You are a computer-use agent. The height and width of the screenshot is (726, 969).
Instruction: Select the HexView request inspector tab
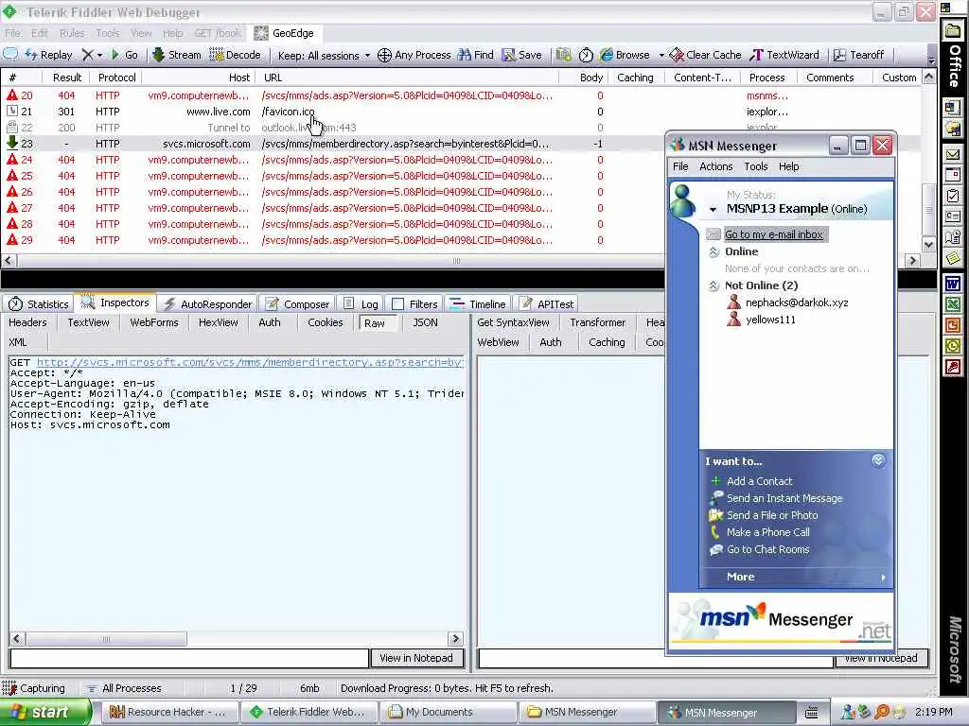point(219,322)
